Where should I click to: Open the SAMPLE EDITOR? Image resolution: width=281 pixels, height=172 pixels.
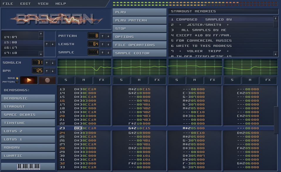point(139,53)
